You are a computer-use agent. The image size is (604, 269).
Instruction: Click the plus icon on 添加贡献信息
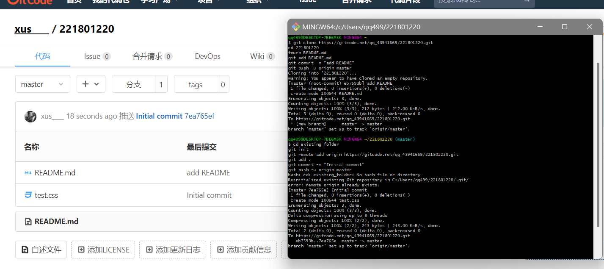click(220, 250)
